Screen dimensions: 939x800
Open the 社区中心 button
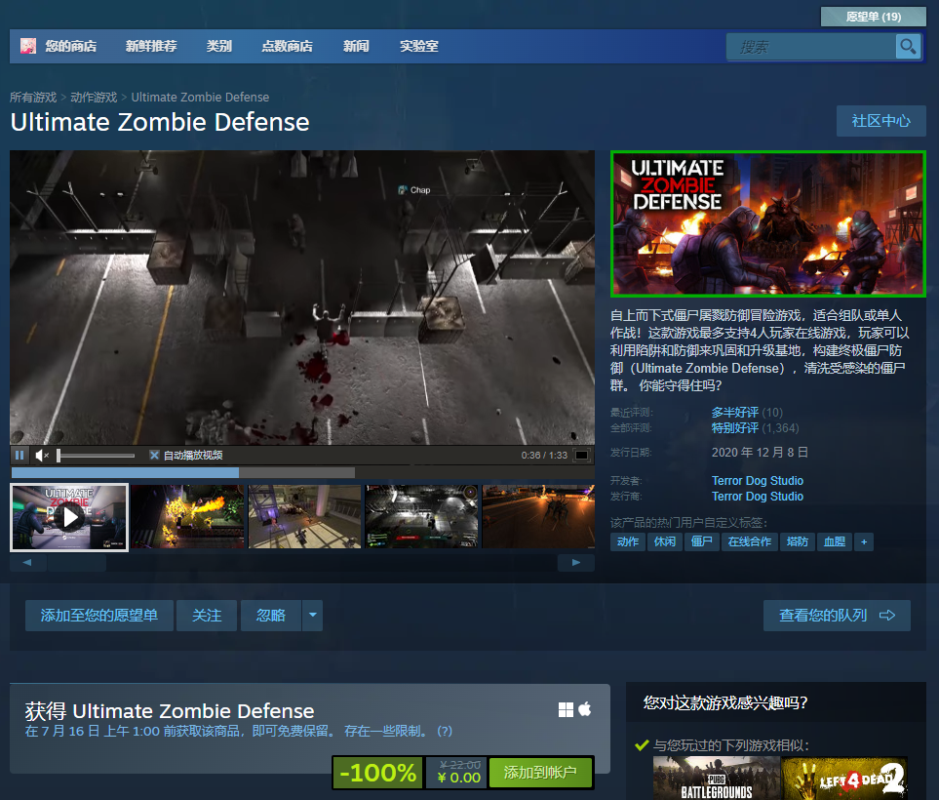(880, 121)
